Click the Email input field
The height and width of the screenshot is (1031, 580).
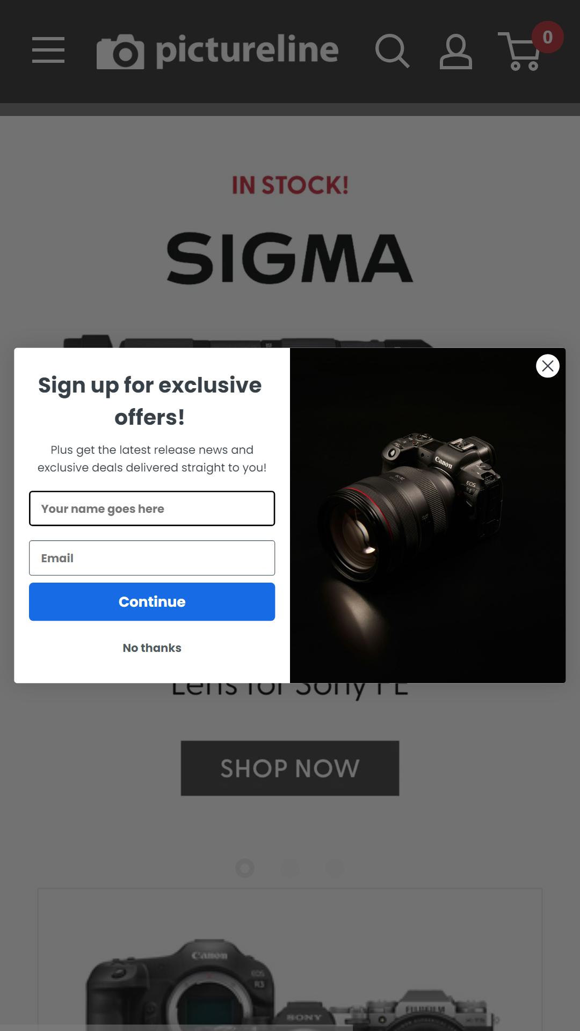point(152,558)
